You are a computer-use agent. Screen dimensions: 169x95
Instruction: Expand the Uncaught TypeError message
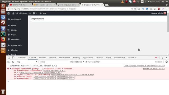pos(11,69)
